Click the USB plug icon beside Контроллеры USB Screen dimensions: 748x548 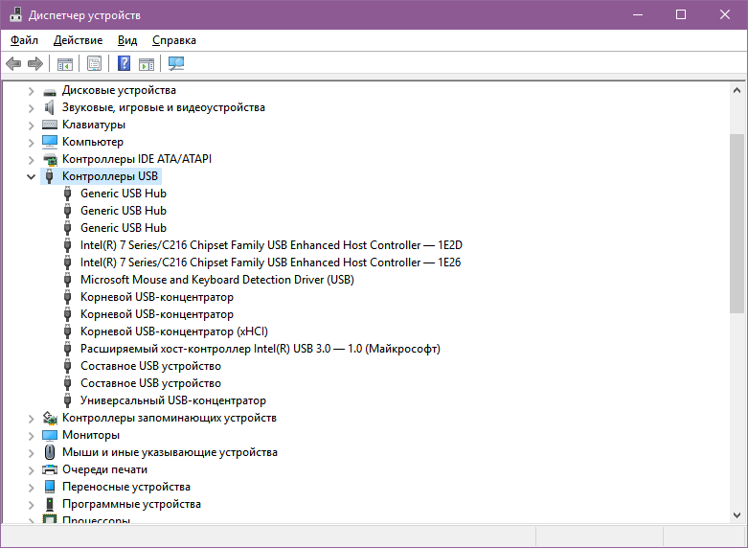(x=49, y=176)
